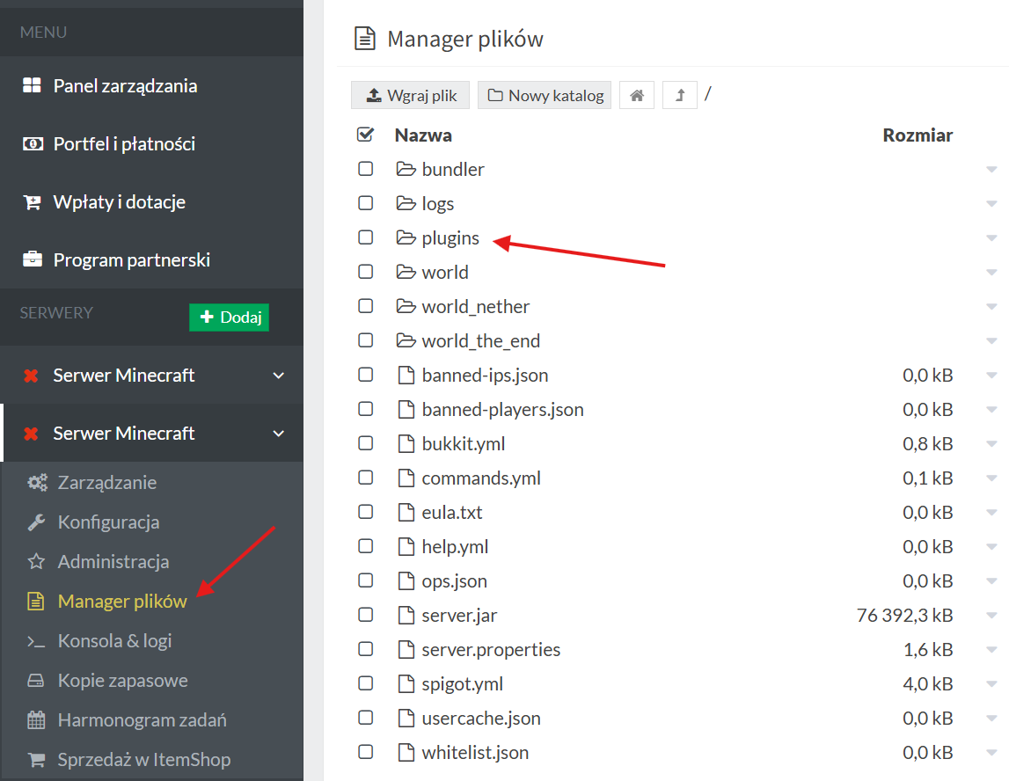The height and width of the screenshot is (781, 1009).
Task: Open the world_nether folder
Action: click(x=475, y=306)
